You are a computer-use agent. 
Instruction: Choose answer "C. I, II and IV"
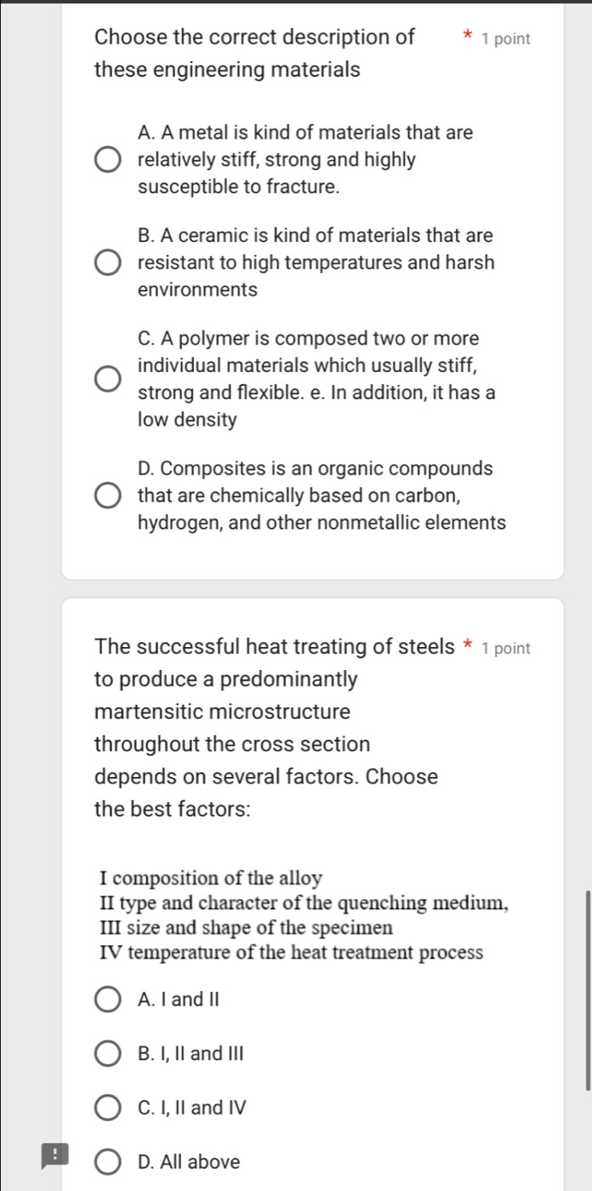(x=107, y=1107)
